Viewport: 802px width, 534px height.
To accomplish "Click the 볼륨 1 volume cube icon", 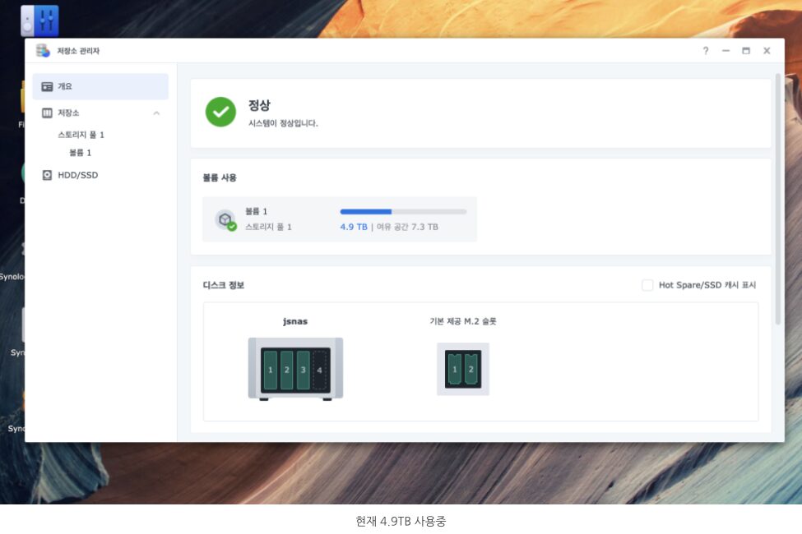I will click(x=225, y=219).
